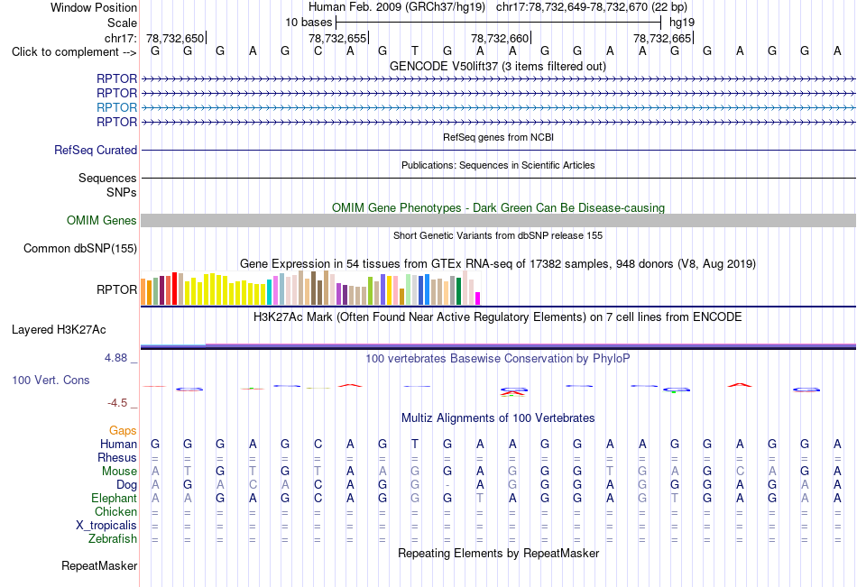Click the Dog species label
The width and height of the screenshot is (857, 587).
coord(126,485)
